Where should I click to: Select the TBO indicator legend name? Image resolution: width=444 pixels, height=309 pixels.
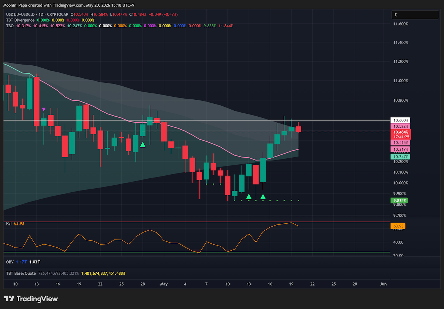[x=10, y=25]
